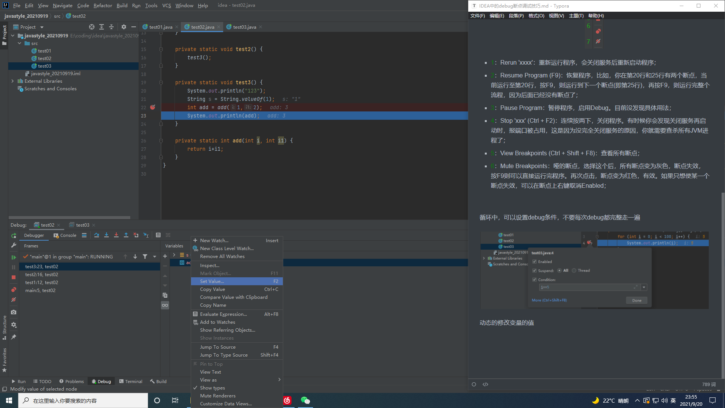Stop the debug session with red square

[x=14, y=277]
